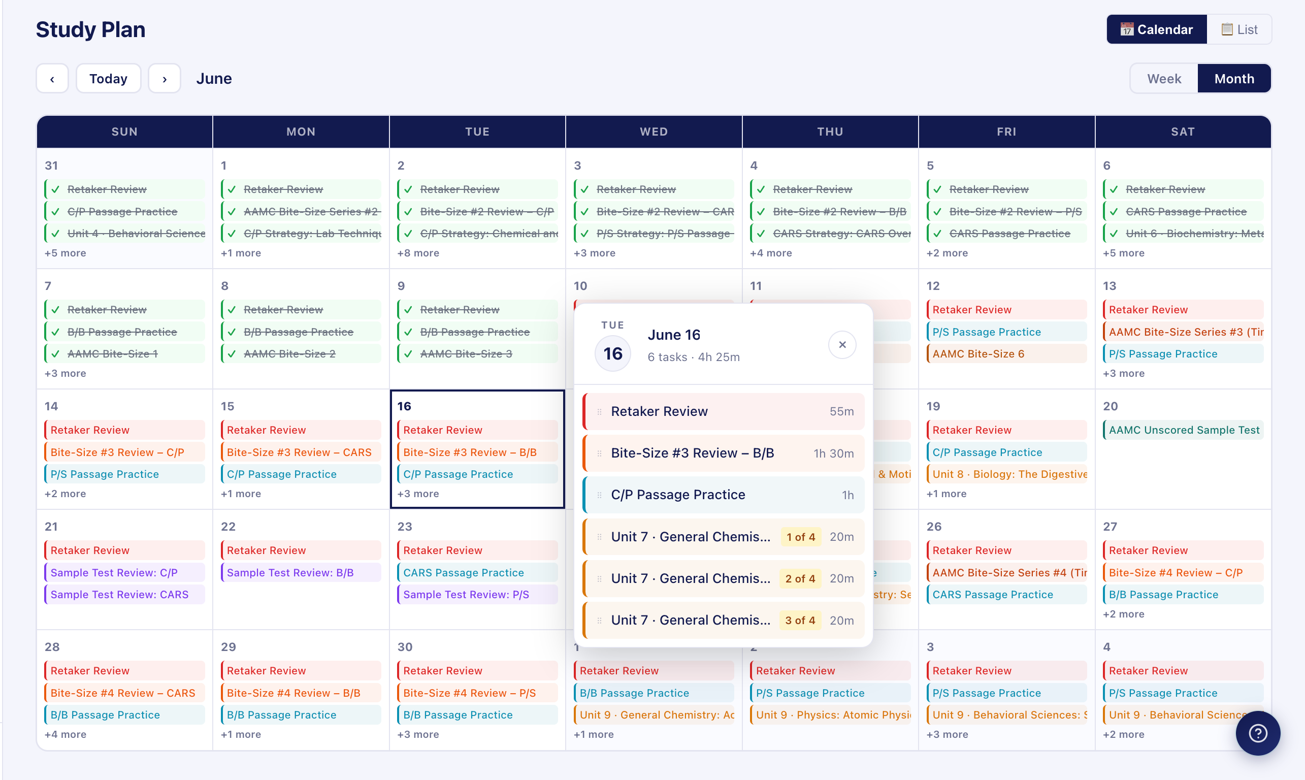1305x780 pixels.
Task: Expand +1 more on June 19
Action: (x=947, y=494)
